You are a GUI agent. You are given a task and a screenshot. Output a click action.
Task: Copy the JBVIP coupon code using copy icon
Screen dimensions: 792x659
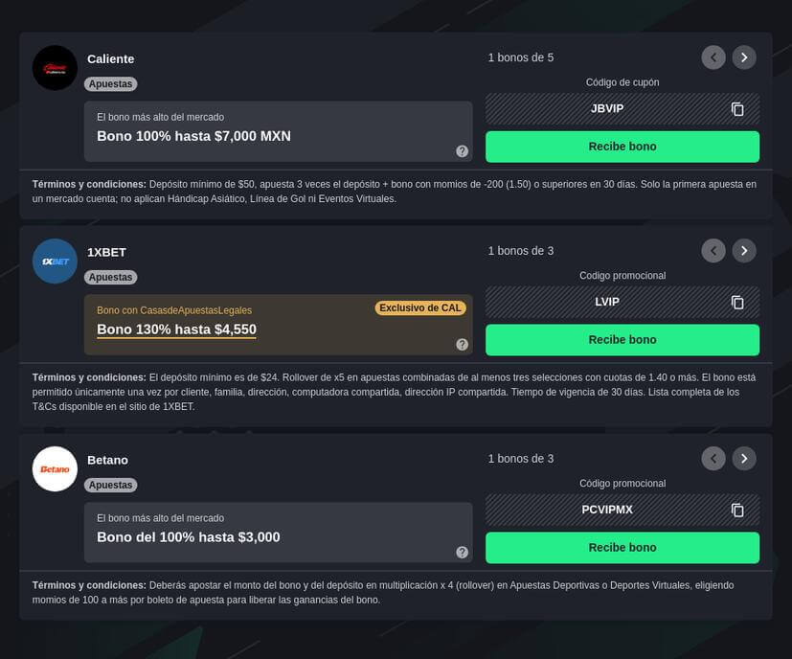click(737, 108)
